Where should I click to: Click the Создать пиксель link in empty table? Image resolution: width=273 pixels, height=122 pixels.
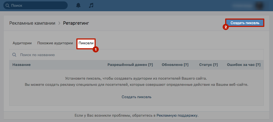pos(136,97)
